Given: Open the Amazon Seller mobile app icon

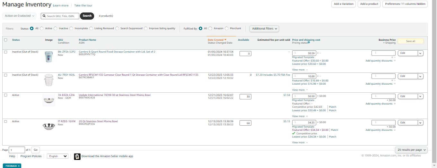Looking at the screenshot, I should tap(77, 156).
